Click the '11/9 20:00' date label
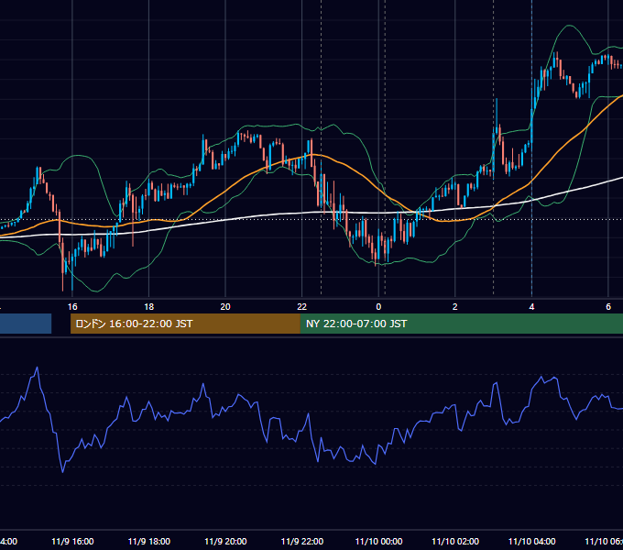Image resolution: width=623 pixels, height=550 pixels. tap(225, 541)
